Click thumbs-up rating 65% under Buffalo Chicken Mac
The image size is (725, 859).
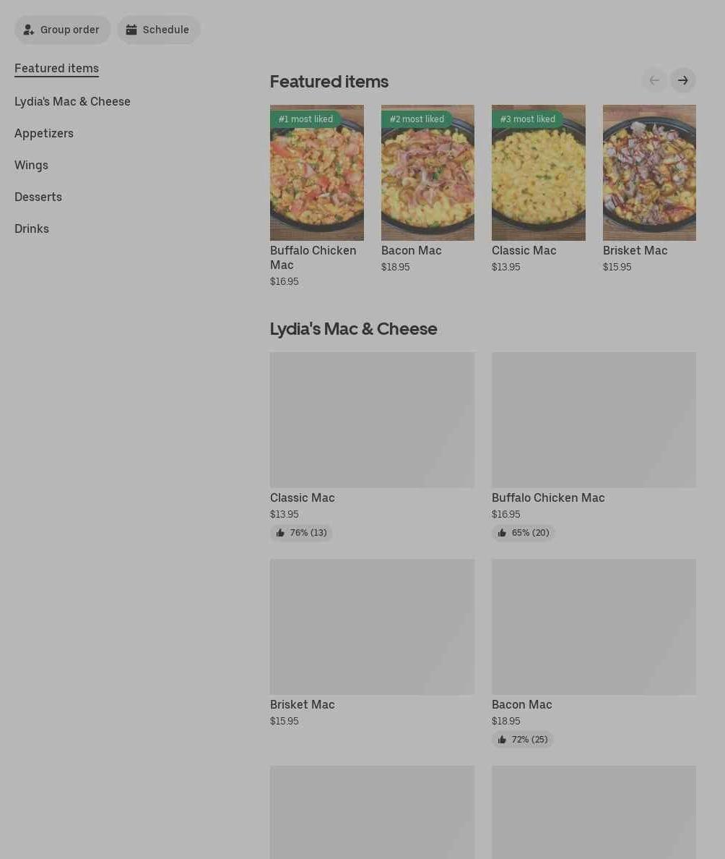tap(523, 532)
